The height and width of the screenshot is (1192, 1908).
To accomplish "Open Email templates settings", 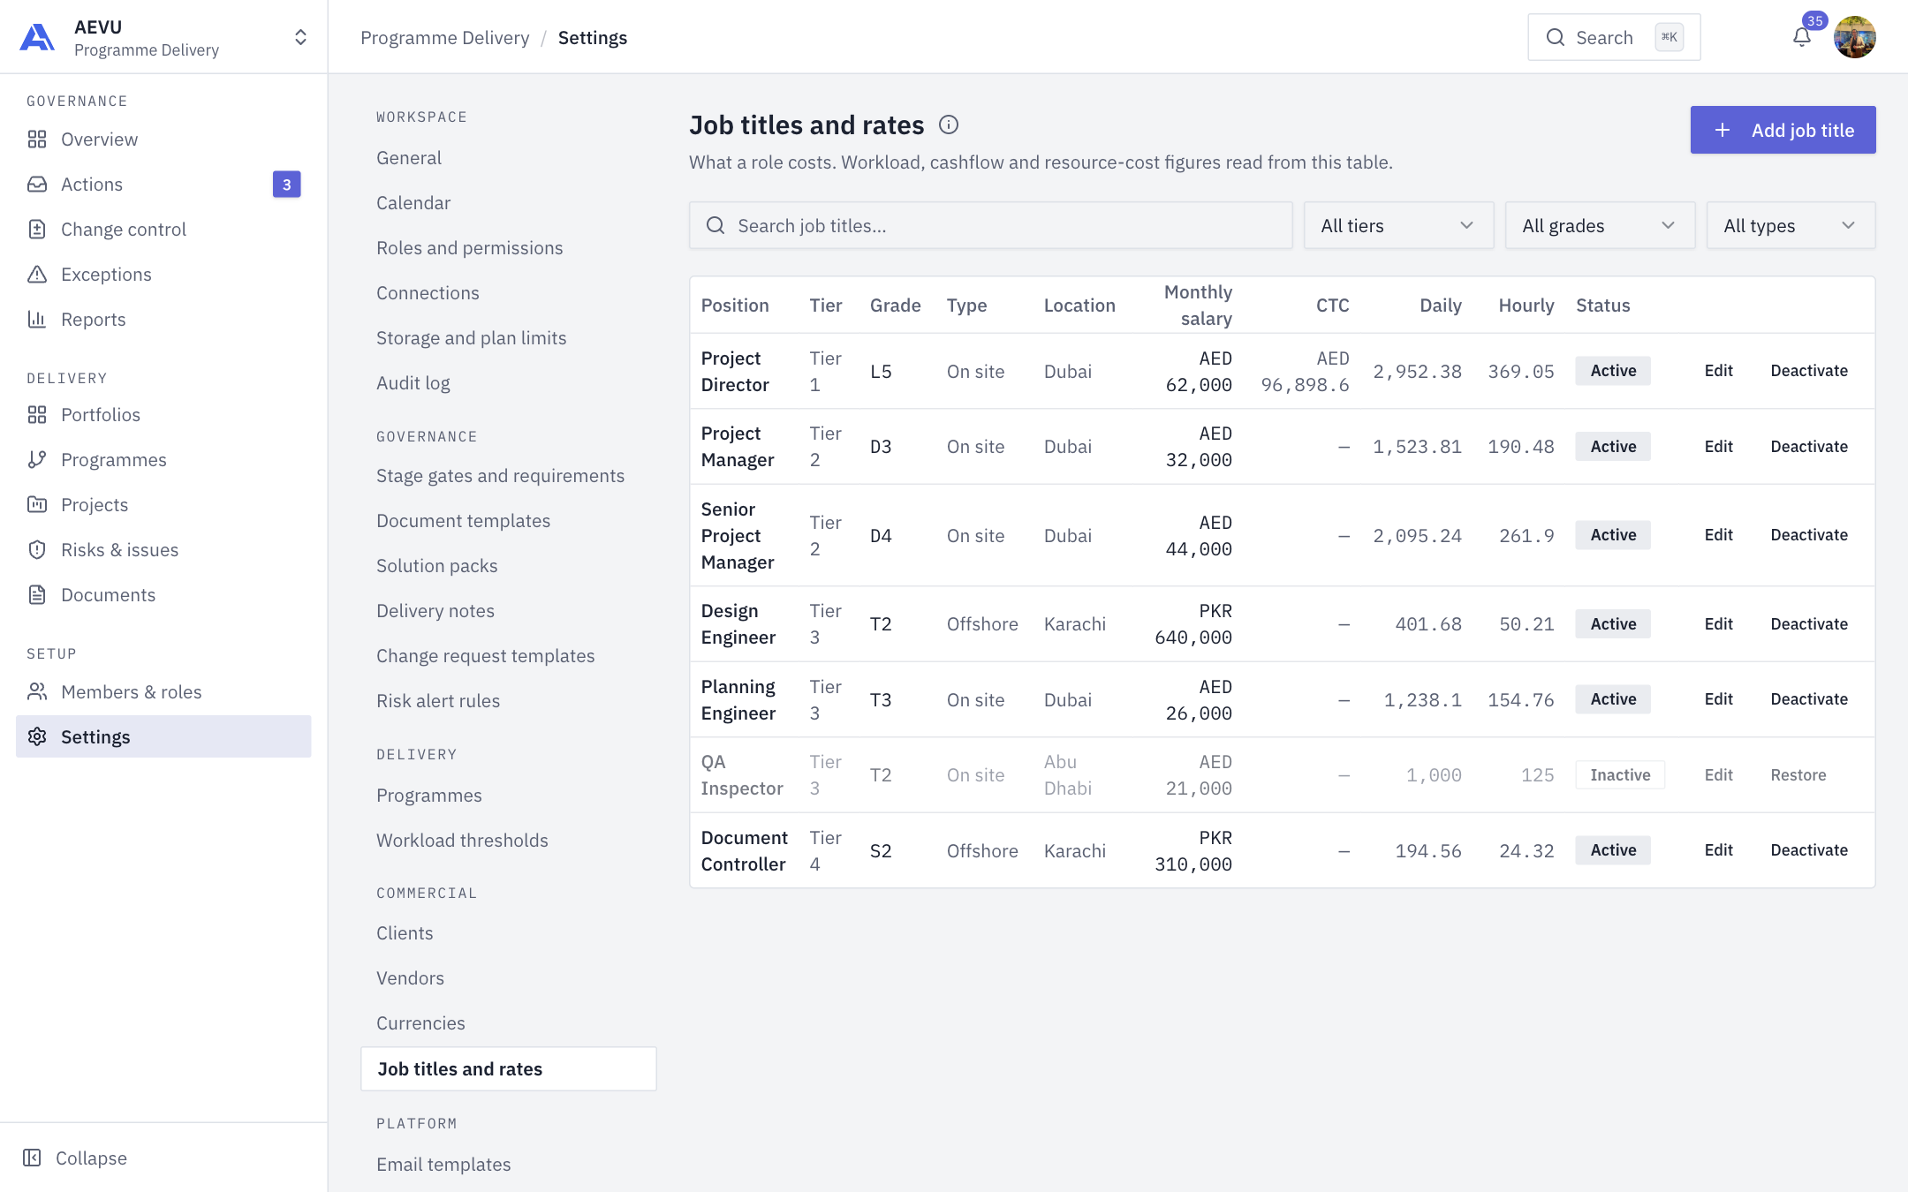I will pos(443,1165).
